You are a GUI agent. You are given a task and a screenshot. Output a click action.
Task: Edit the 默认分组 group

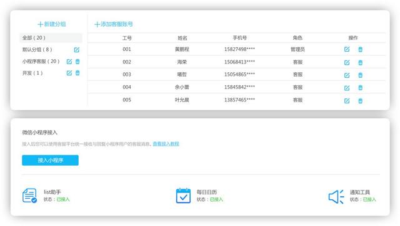[76, 50]
